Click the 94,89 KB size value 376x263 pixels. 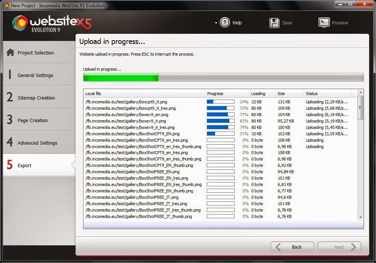click(x=286, y=172)
